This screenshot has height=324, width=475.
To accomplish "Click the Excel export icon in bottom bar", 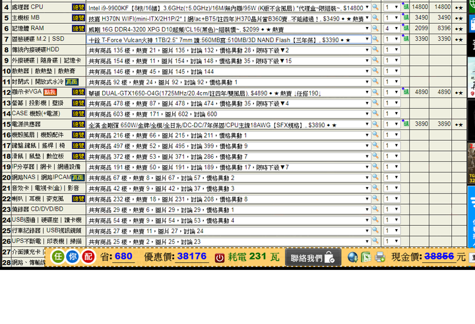I will (366, 257).
